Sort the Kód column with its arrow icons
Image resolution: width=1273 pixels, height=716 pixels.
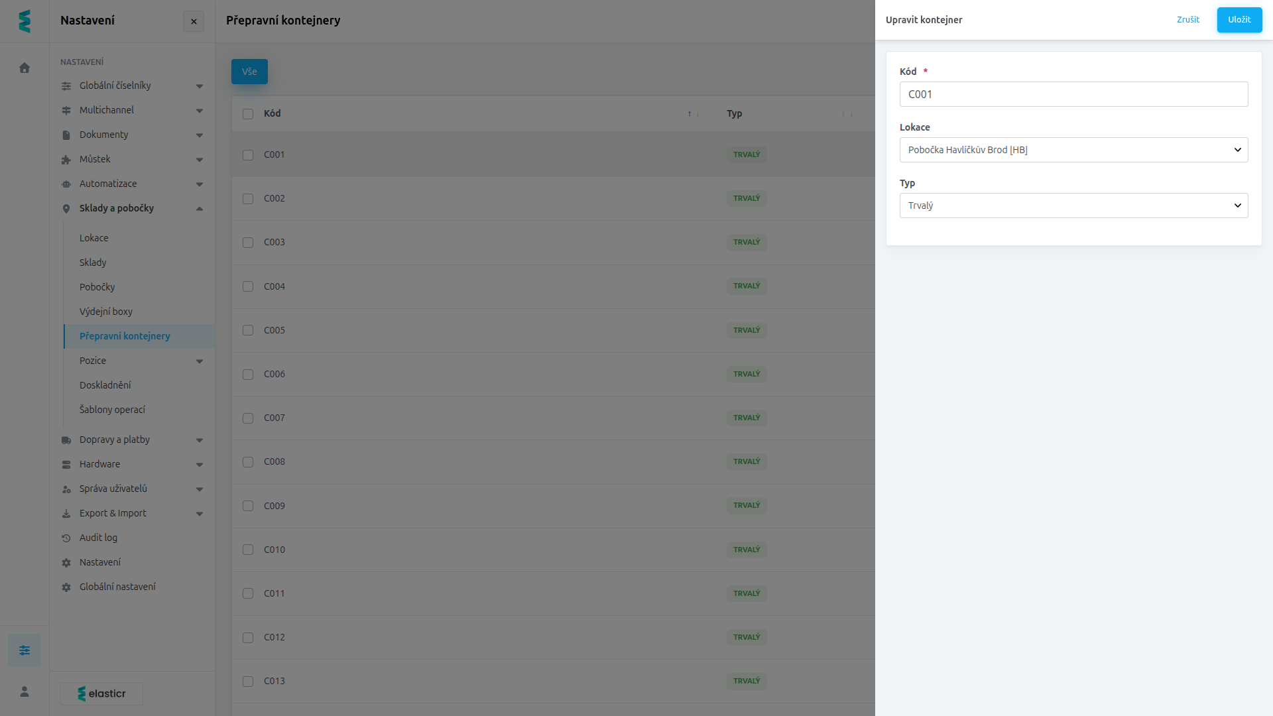point(694,114)
